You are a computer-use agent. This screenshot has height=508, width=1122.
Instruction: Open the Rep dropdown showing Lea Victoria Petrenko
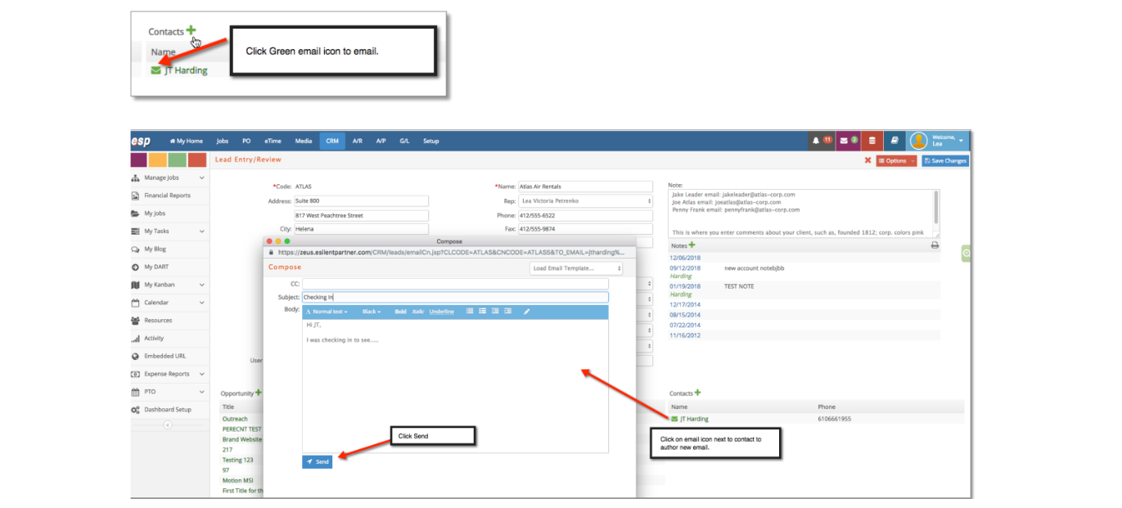click(586, 200)
